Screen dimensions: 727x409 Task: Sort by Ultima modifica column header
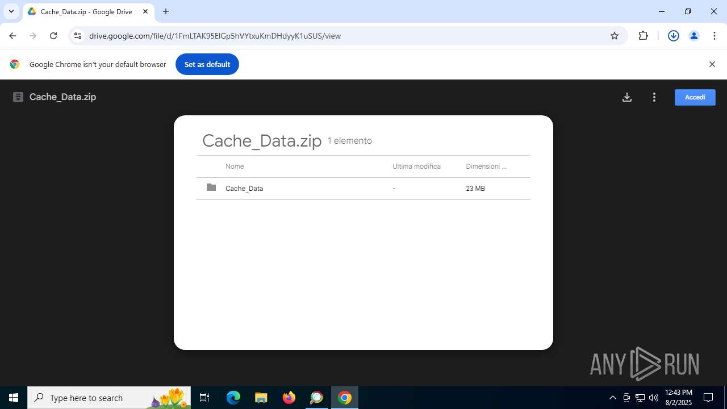[416, 166]
